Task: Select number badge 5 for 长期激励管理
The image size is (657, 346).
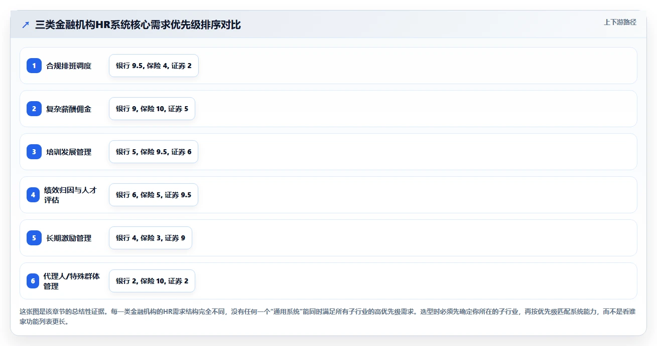Action: pos(34,238)
